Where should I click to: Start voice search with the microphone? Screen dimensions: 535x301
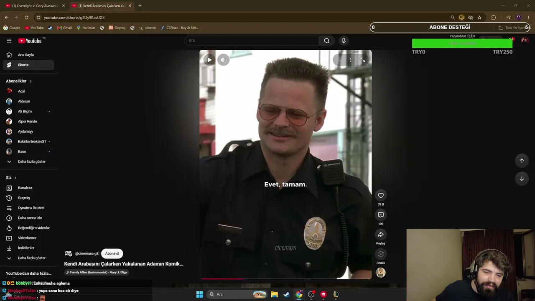pyautogui.click(x=344, y=41)
